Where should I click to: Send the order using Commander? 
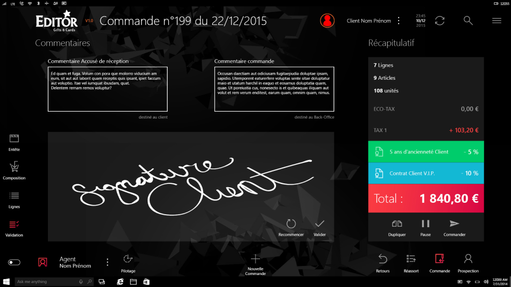[454, 225]
